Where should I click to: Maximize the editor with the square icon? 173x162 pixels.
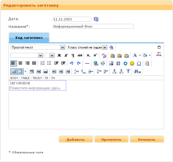click(159, 47)
